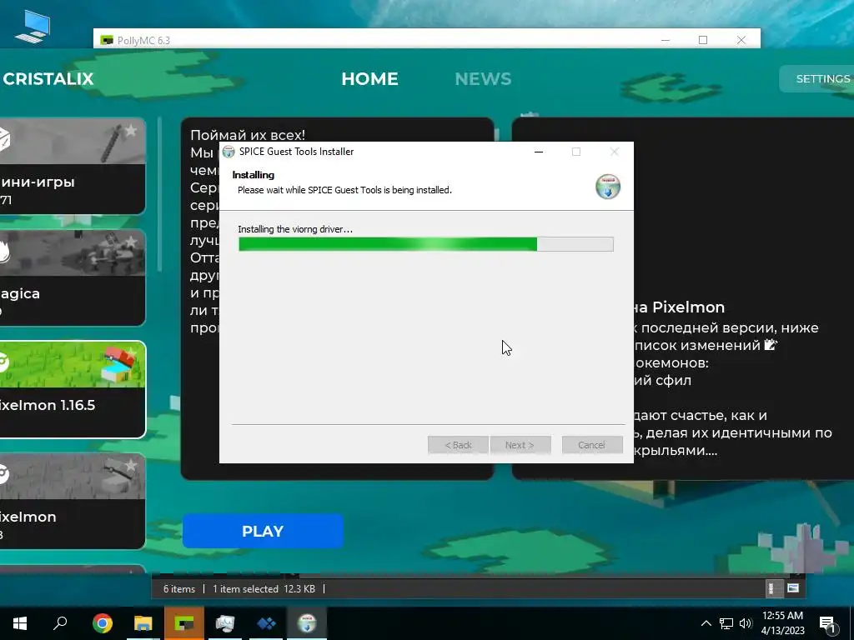Minimize the PollyMC 6.3 window
Image resolution: width=854 pixels, height=640 pixels.
click(x=665, y=40)
